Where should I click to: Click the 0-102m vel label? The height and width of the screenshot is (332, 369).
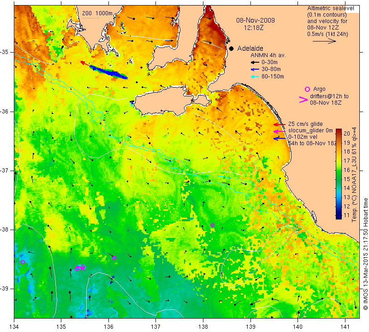click(x=303, y=137)
